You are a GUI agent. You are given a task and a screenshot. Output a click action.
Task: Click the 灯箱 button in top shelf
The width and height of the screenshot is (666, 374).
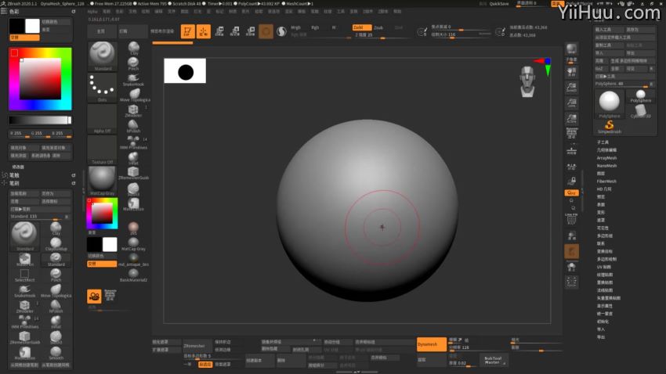pyautogui.click(x=133, y=31)
